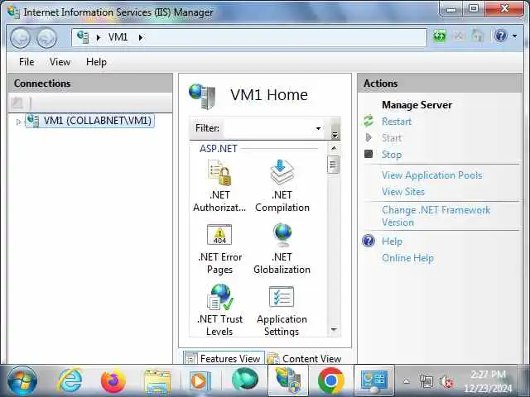Open the Help toolbar dropdown arrow
This screenshot has width=530, height=397.
click(515, 36)
